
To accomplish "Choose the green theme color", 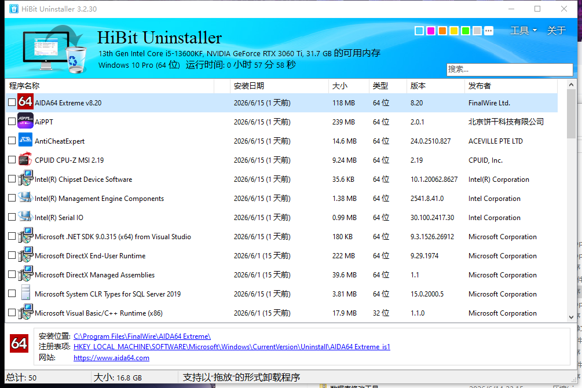I will [466, 31].
